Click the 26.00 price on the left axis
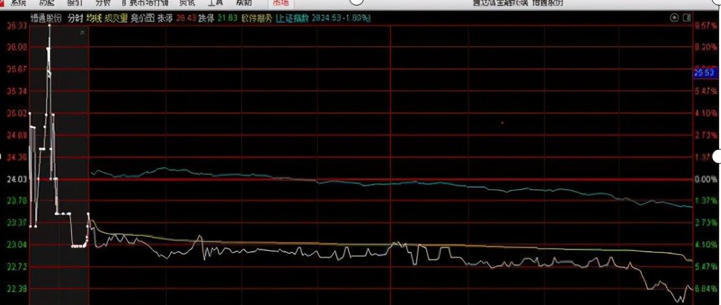721x305 pixels. (16, 47)
